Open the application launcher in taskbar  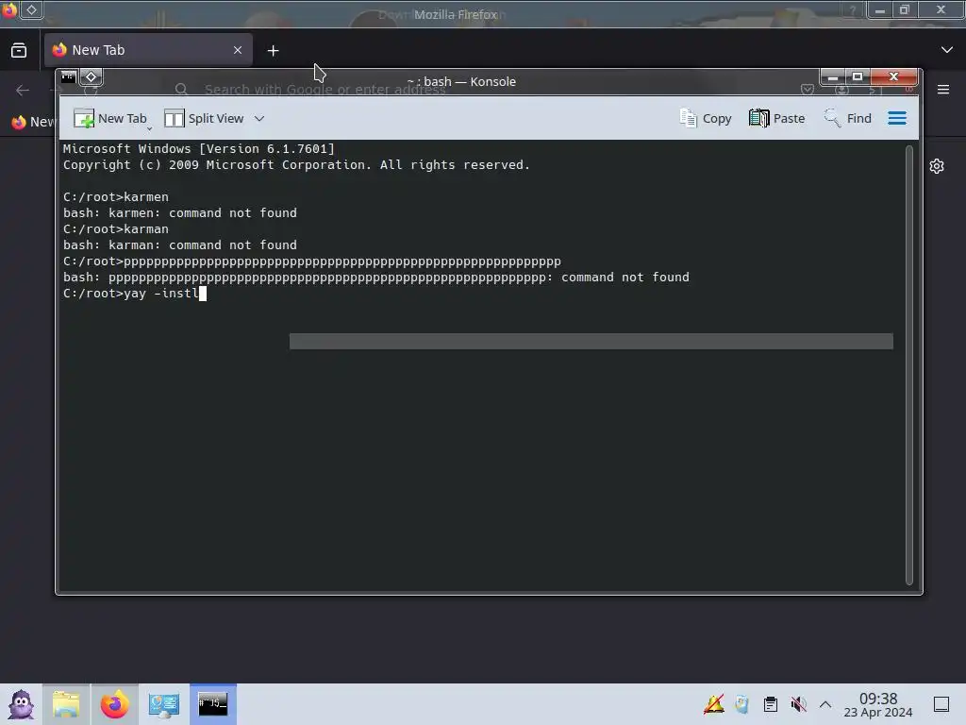pos(22,704)
